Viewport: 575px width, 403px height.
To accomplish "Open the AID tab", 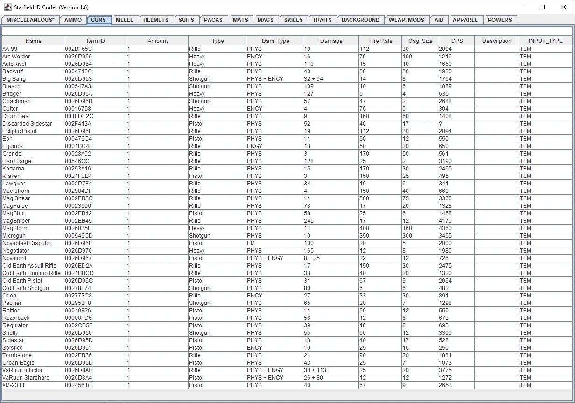I will pyautogui.click(x=439, y=20).
